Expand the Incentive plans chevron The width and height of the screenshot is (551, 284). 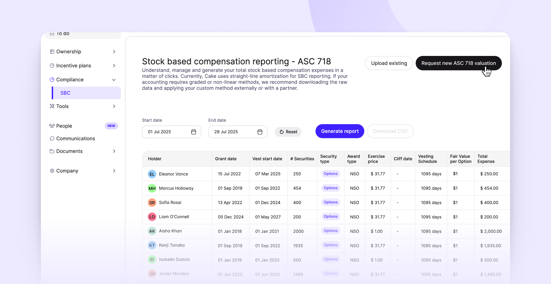coord(114,66)
